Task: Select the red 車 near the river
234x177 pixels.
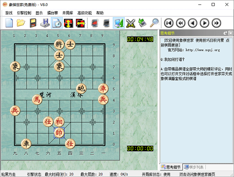Action: [103, 88]
